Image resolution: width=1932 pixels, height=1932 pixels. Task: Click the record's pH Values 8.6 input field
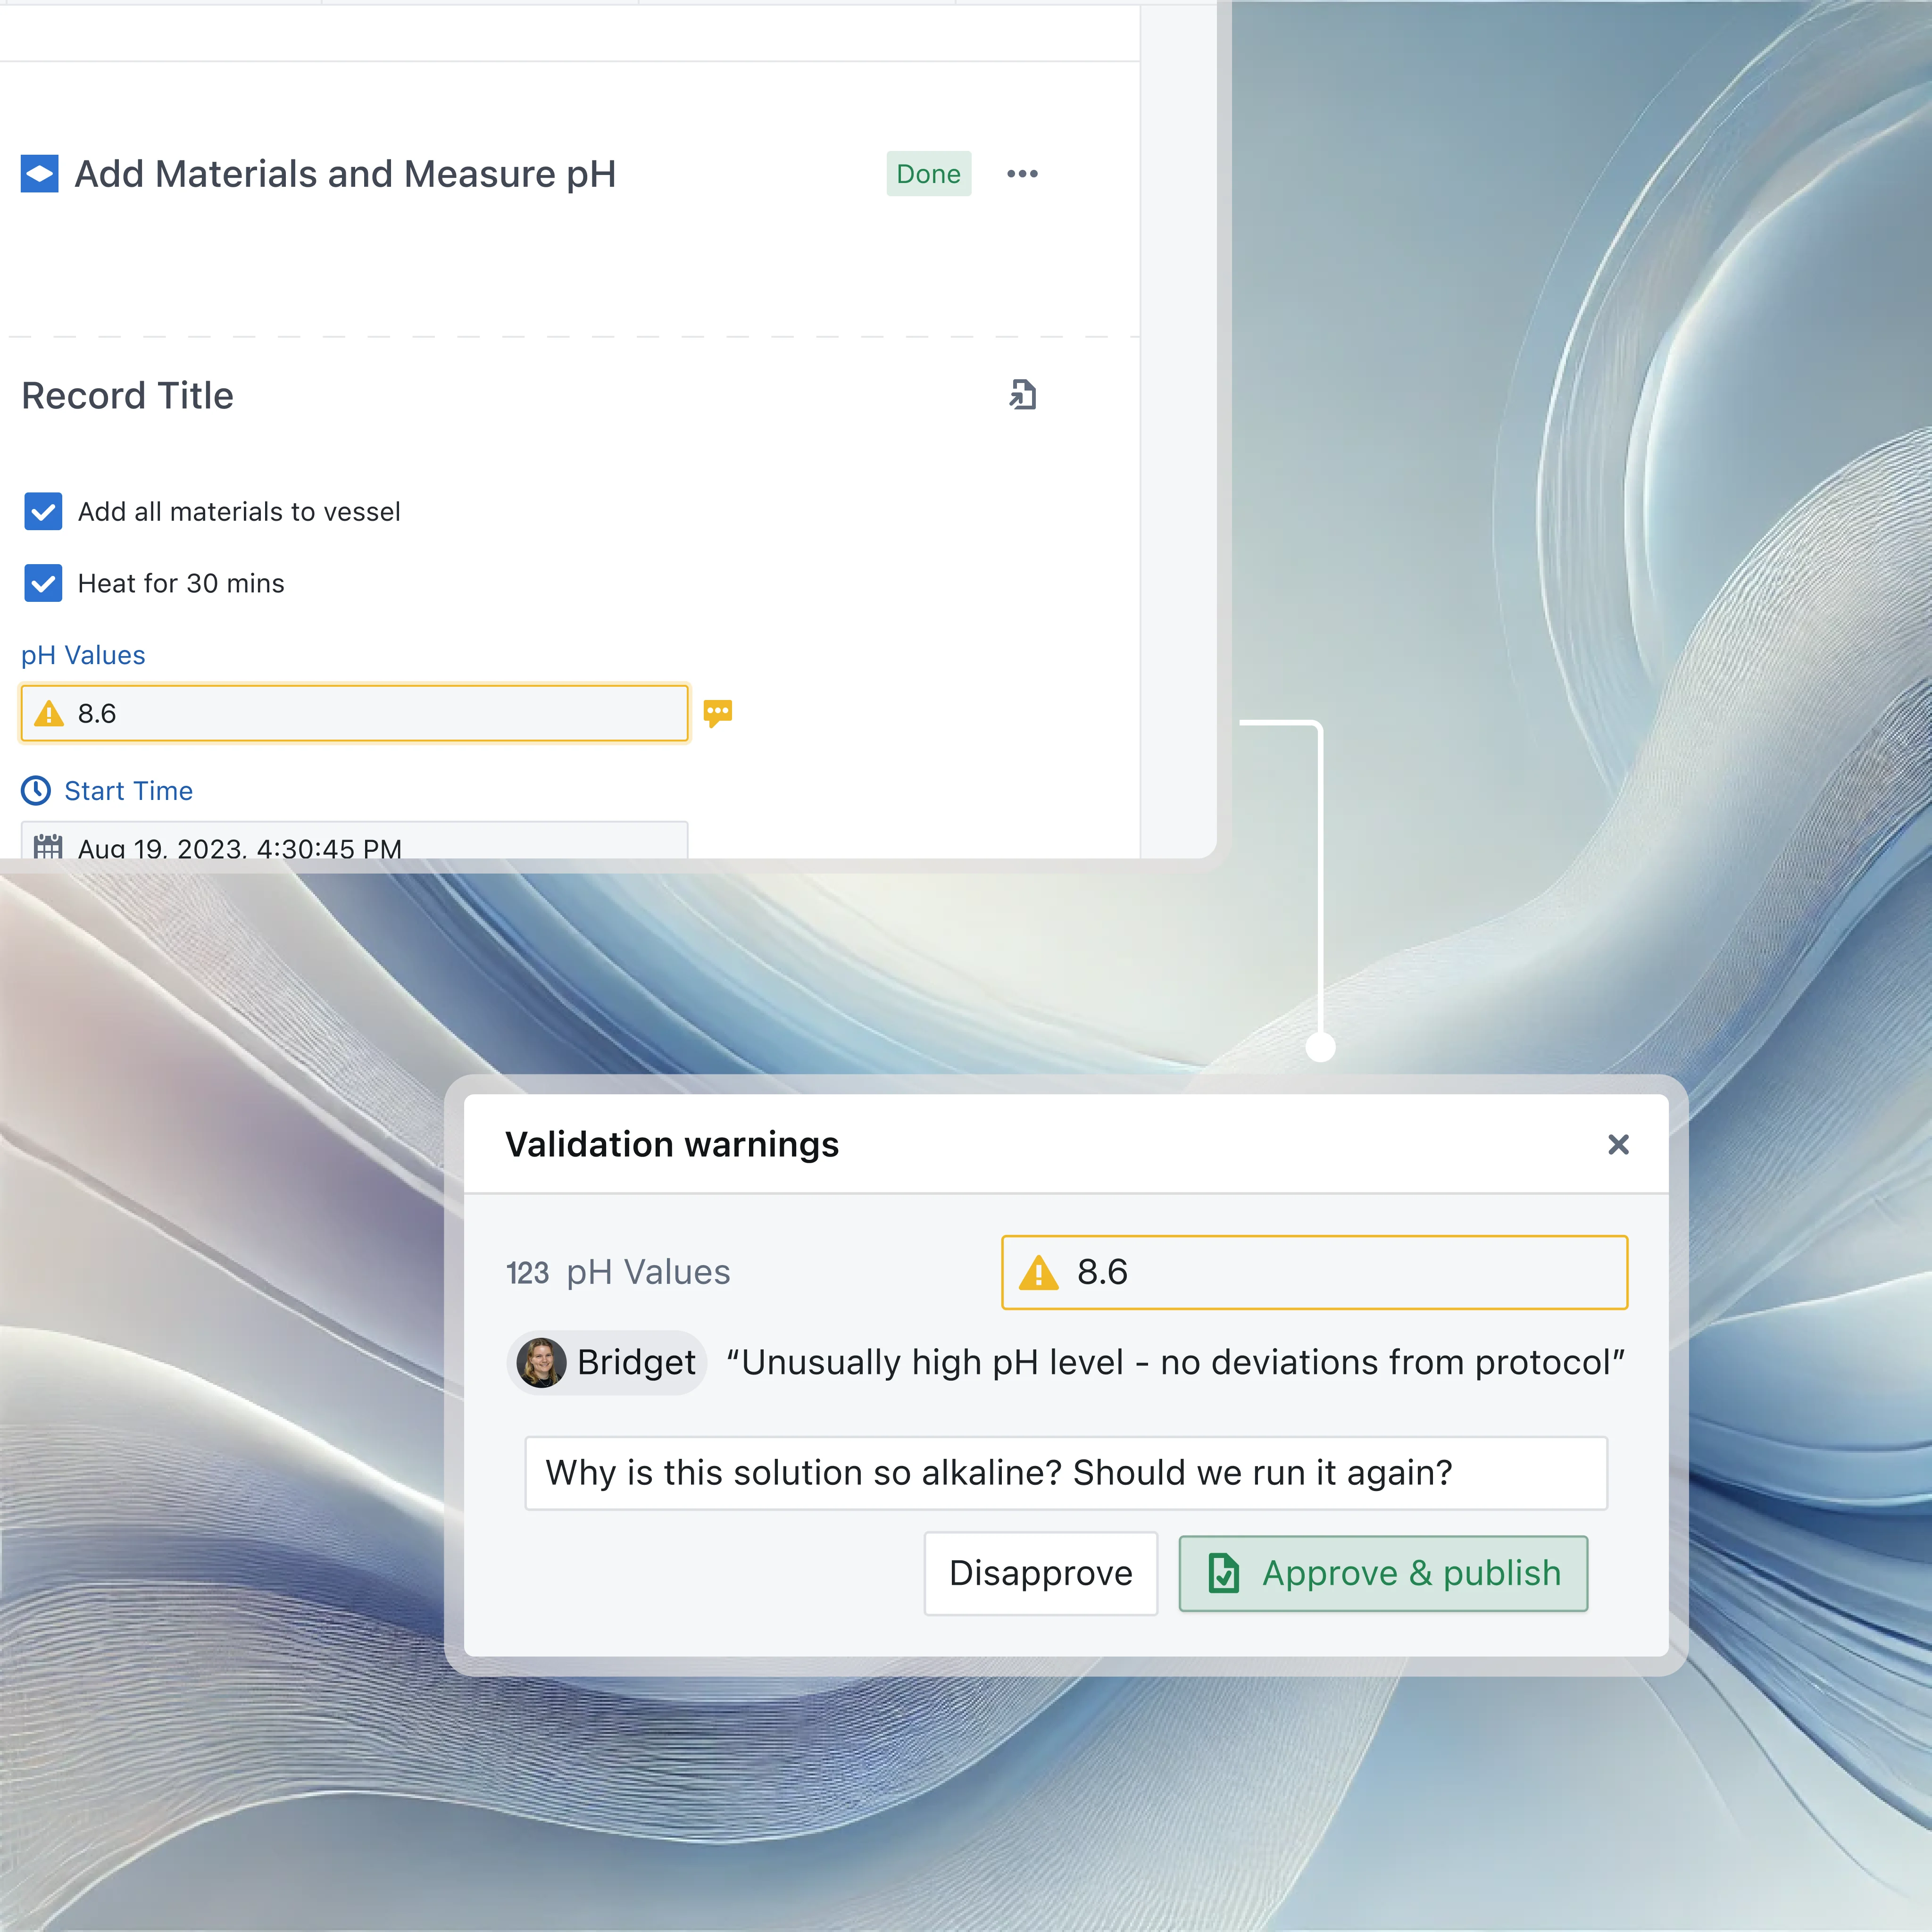354,713
